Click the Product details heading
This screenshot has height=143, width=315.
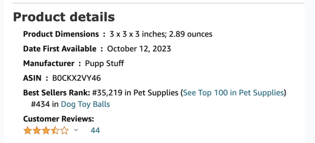tap(64, 17)
